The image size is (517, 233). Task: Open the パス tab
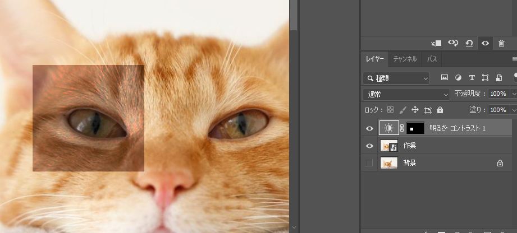(x=432, y=59)
